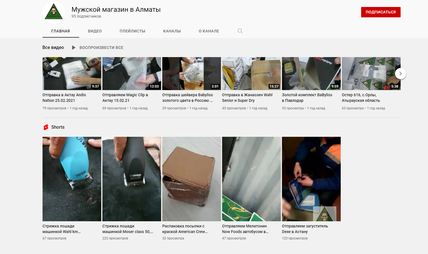
Task: Open the Все видео section heading
Action: [x=53, y=48]
